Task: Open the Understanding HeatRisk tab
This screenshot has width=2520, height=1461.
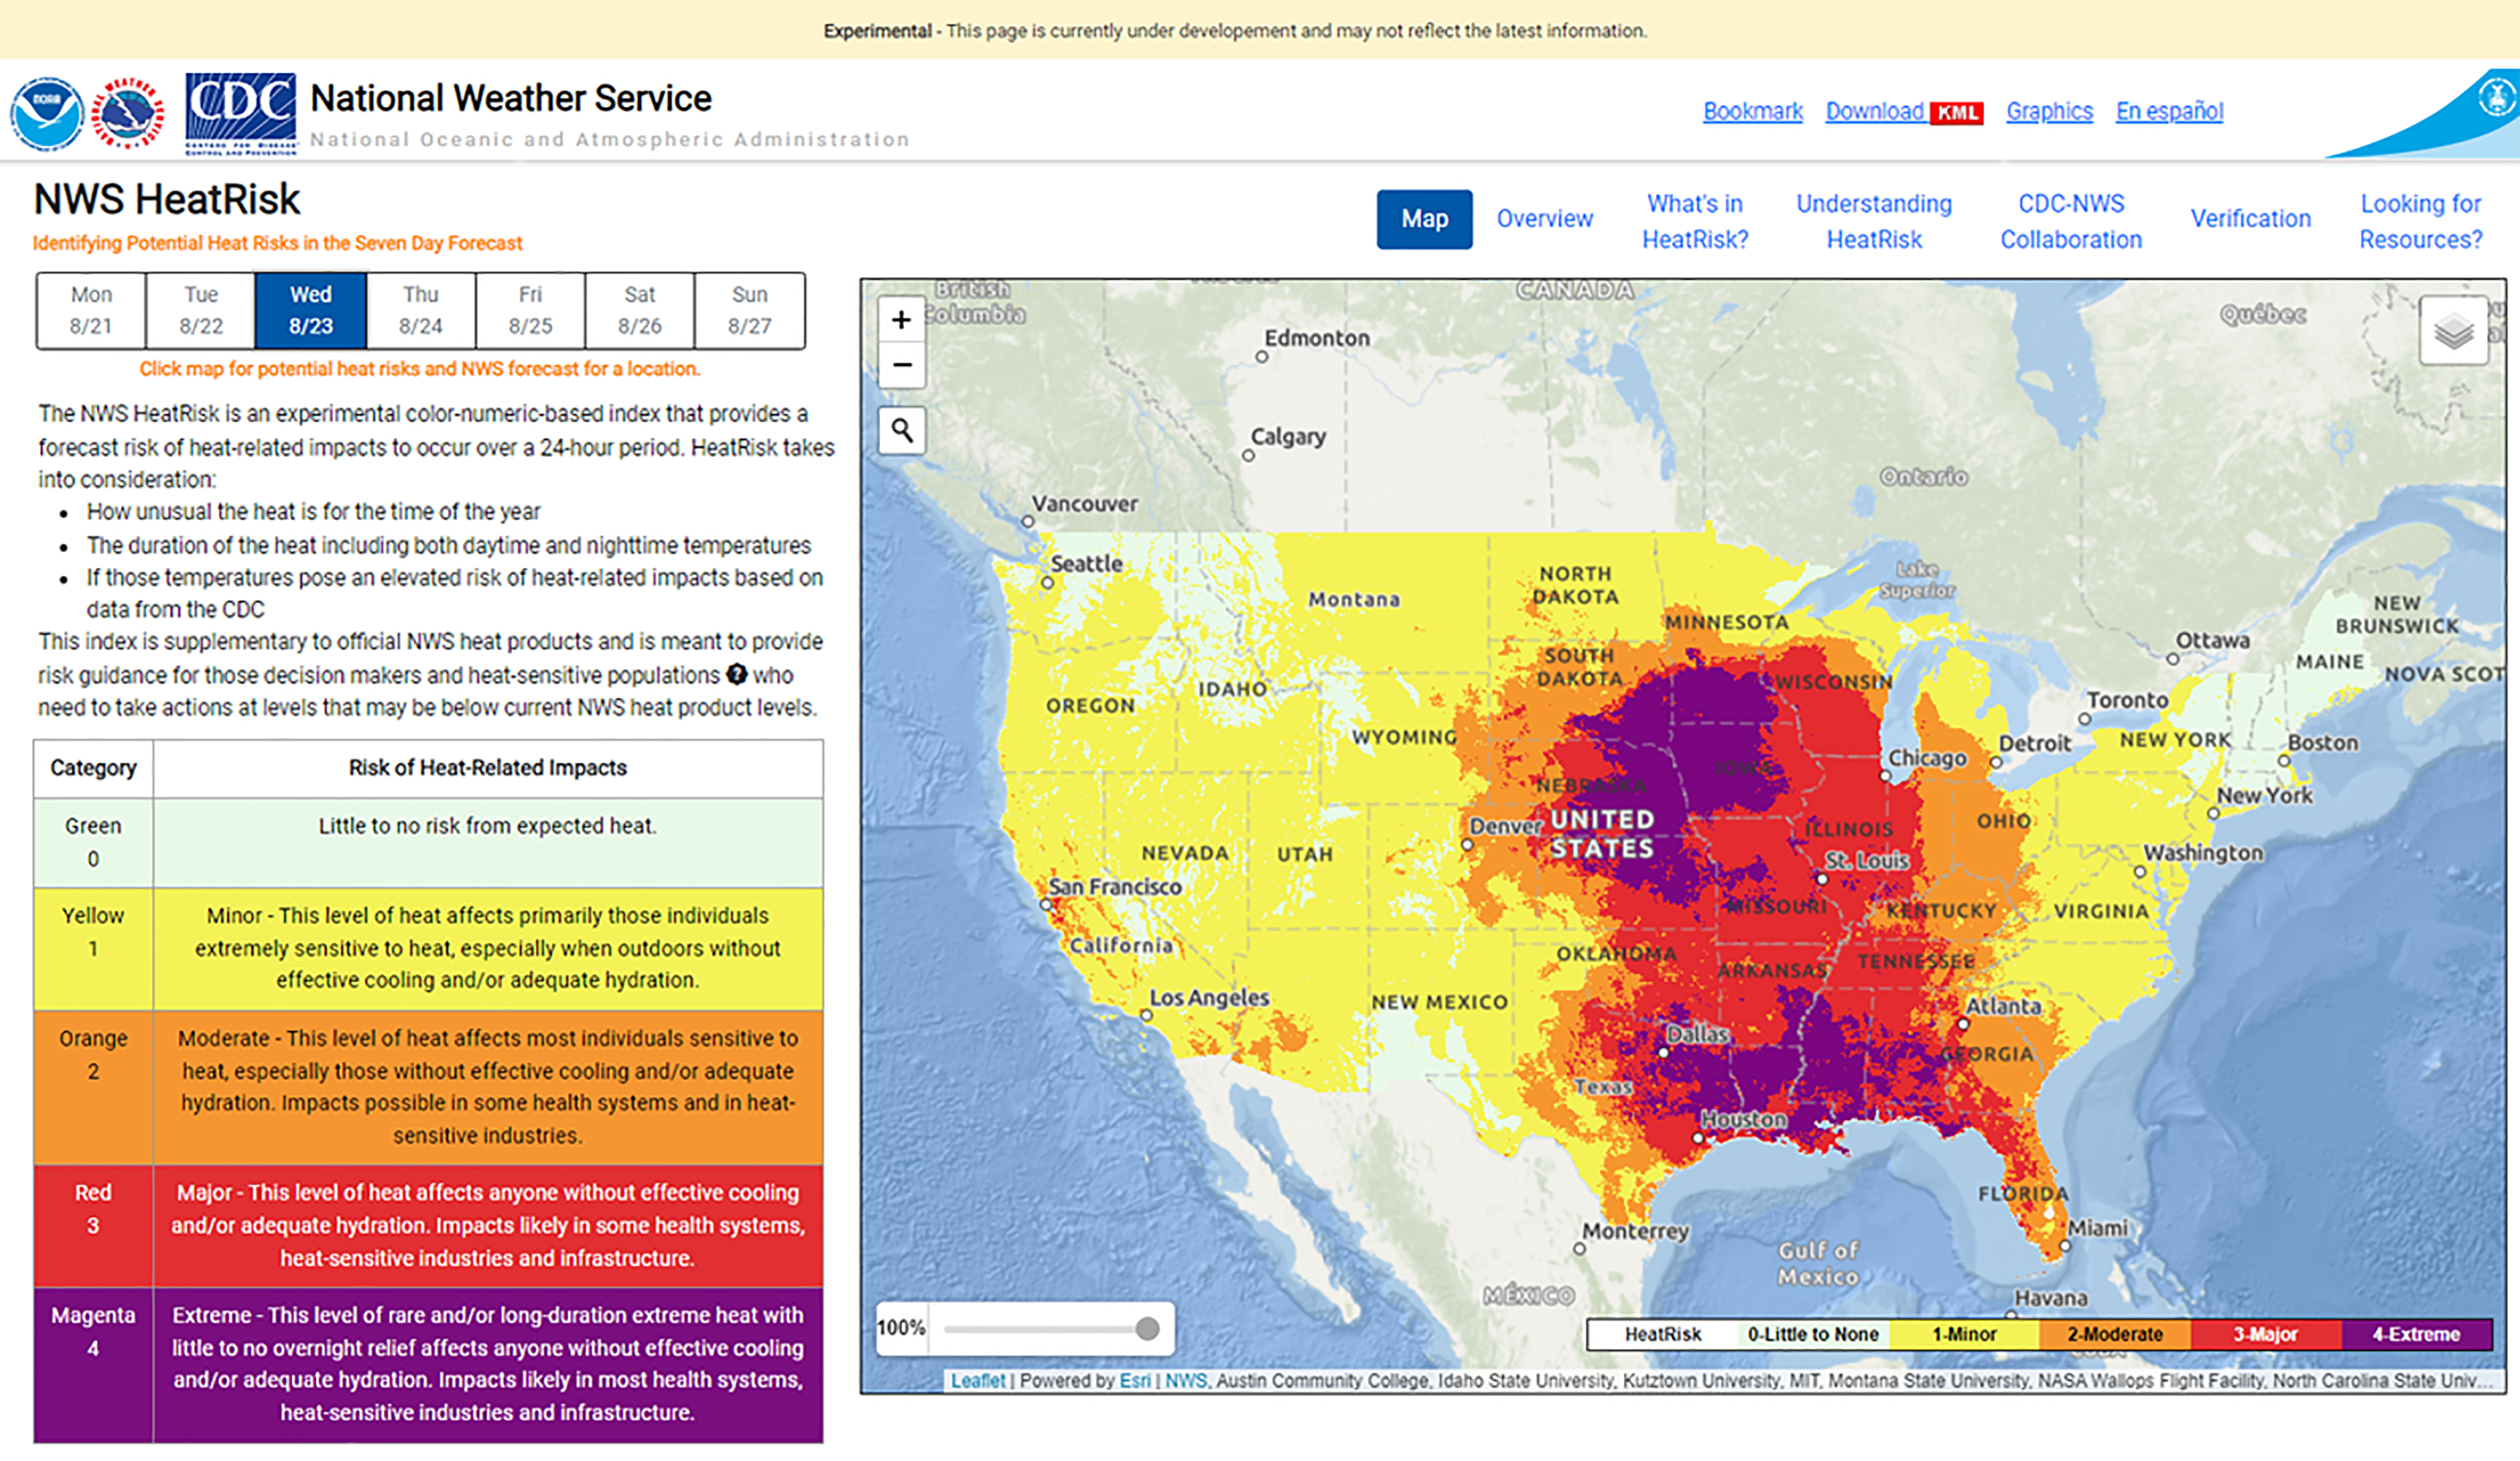Action: pos(1873,221)
